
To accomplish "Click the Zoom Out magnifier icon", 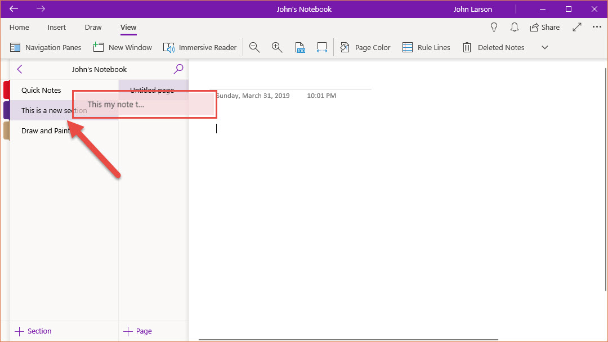I will pyautogui.click(x=254, y=48).
